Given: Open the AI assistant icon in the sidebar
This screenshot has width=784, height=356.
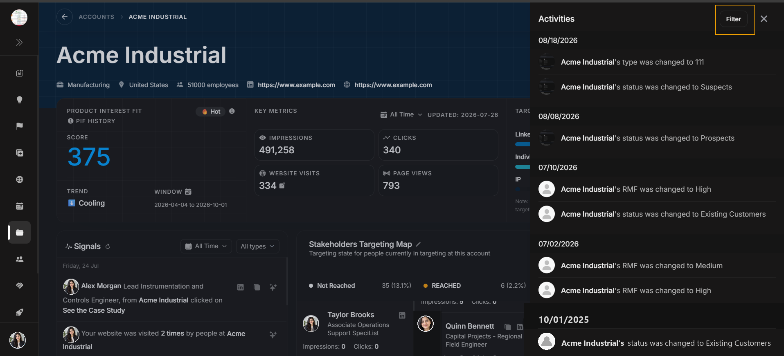Looking at the screenshot, I should point(19,73).
